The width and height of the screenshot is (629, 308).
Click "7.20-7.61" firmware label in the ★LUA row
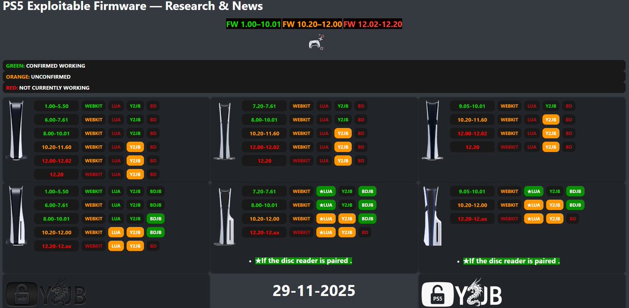265,191
